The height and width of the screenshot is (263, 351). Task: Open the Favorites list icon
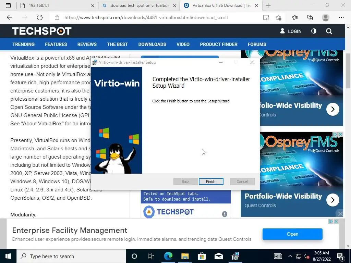[x=295, y=17]
